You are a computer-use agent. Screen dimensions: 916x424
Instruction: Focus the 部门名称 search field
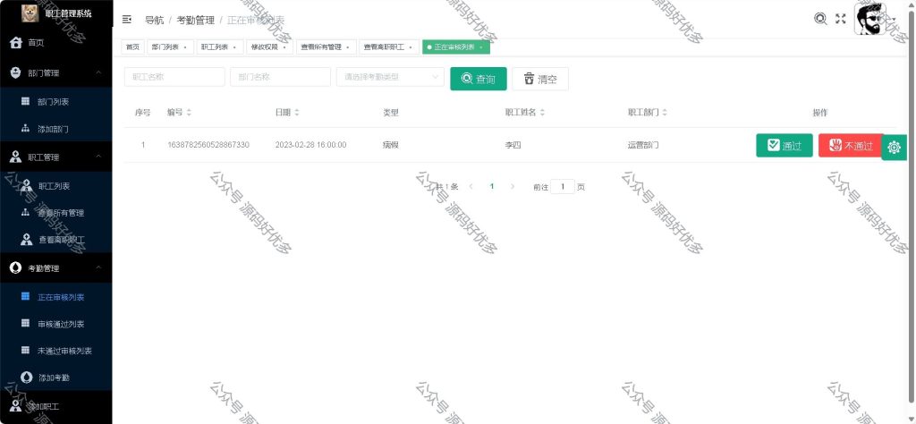pos(280,77)
